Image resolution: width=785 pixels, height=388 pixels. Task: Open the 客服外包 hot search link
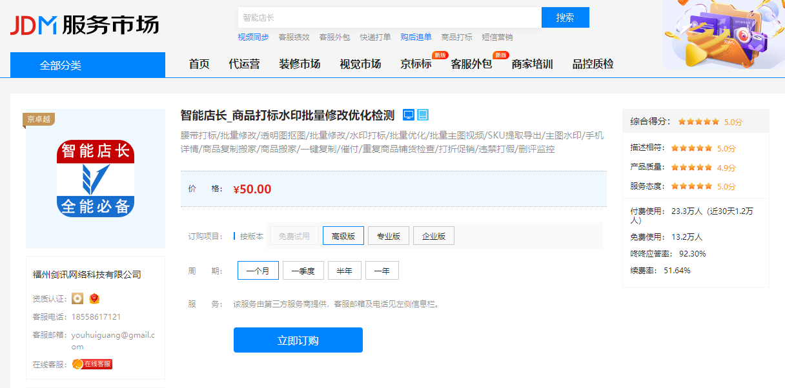(334, 37)
